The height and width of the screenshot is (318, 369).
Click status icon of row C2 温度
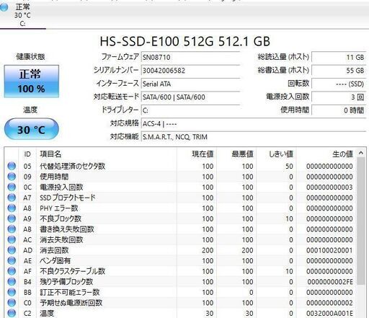(x=12, y=313)
